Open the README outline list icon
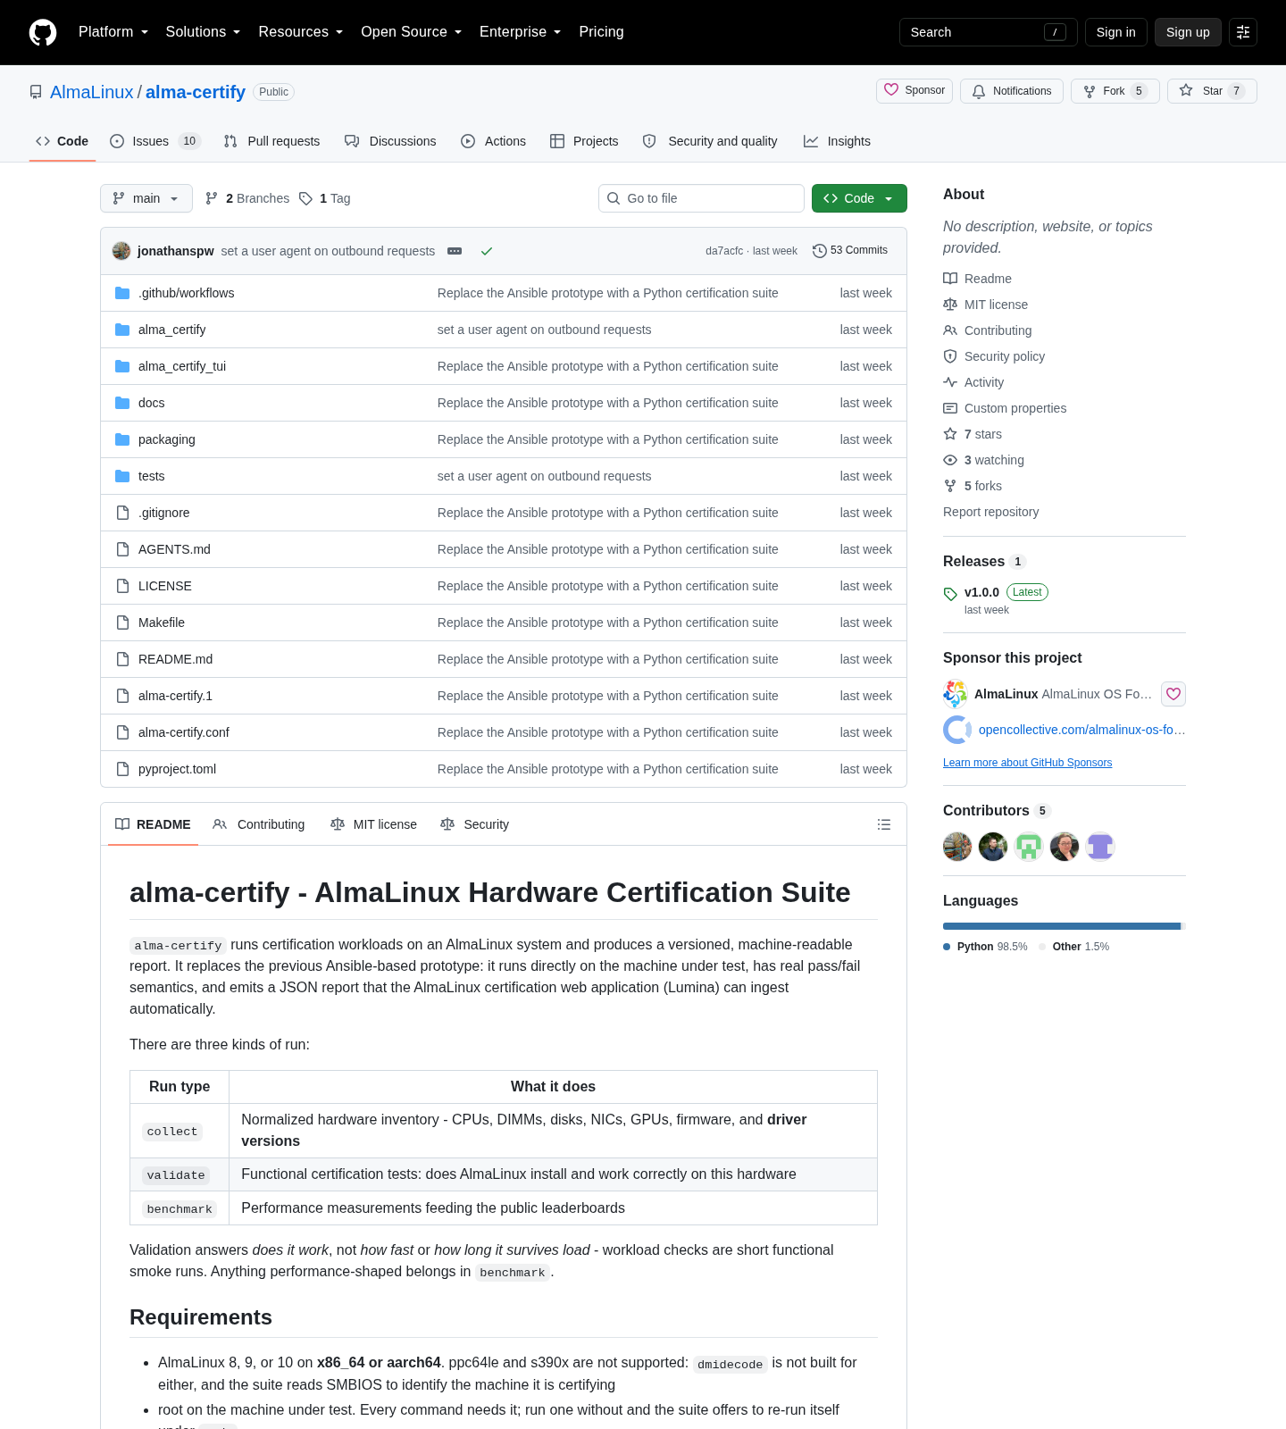This screenshot has height=1429, width=1286. pyautogui.click(x=884, y=824)
